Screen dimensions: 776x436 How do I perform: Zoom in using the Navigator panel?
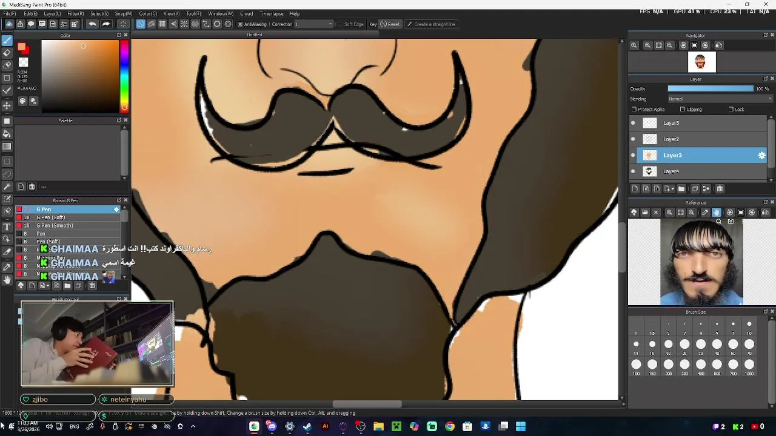pyautogui.click(x=647, y=45)
